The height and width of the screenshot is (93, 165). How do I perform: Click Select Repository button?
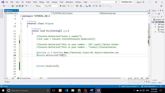click(149, 87)
